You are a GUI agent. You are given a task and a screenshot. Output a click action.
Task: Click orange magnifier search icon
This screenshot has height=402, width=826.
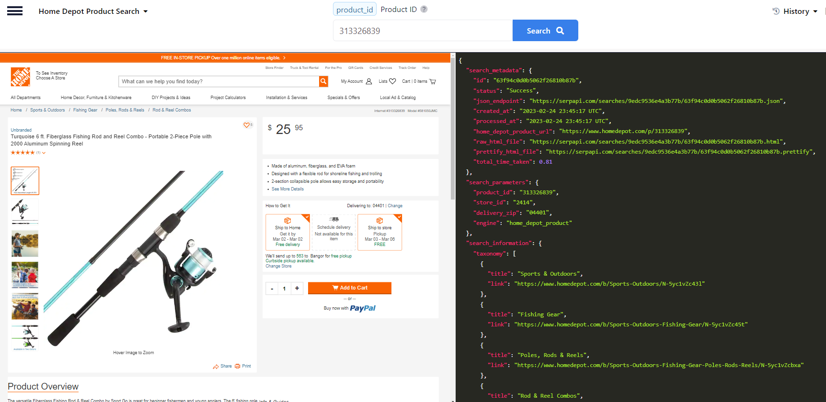[x=323, y=81]
